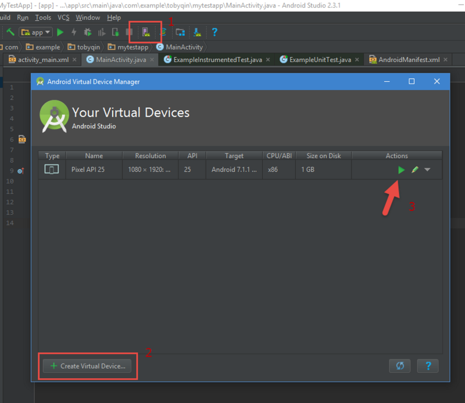The image size is (465, 403).
Task: Select MainActivity class breadcrumb
Action: coord(180,47)
